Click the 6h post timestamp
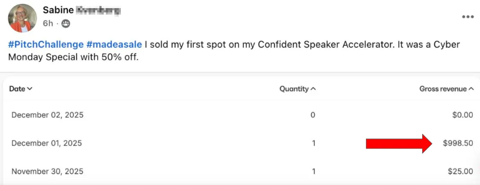Viewport: 480px width, 185px height. [x=48, y=24]
